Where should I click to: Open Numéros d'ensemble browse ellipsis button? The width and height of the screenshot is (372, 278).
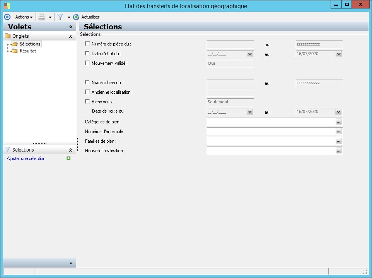338,132
